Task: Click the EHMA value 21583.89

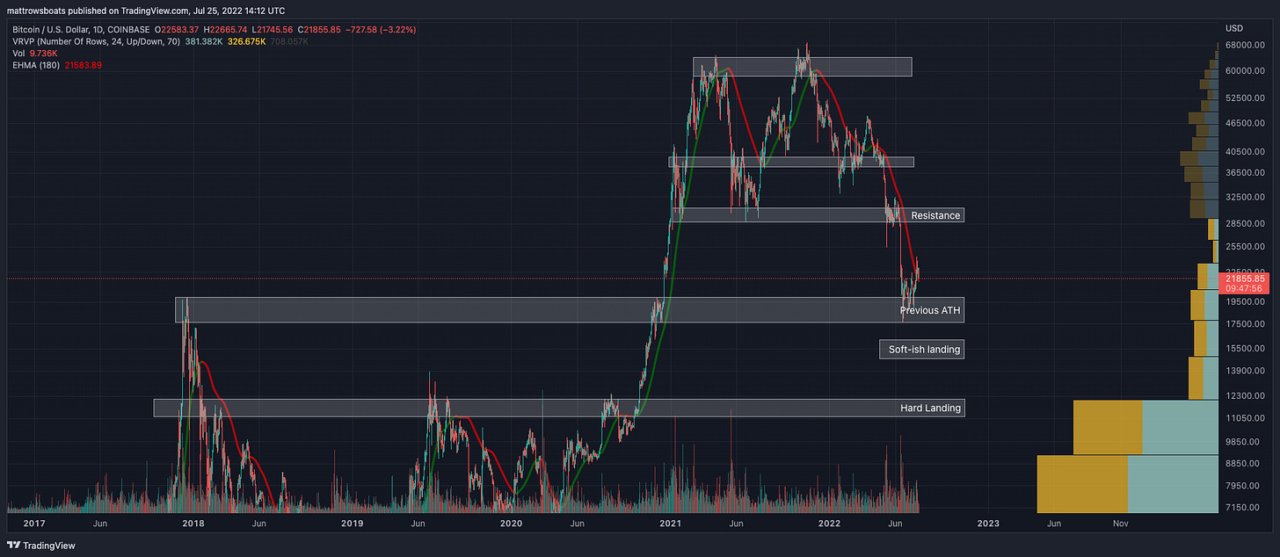Action: pyautogui.click(x=84, y=64)
